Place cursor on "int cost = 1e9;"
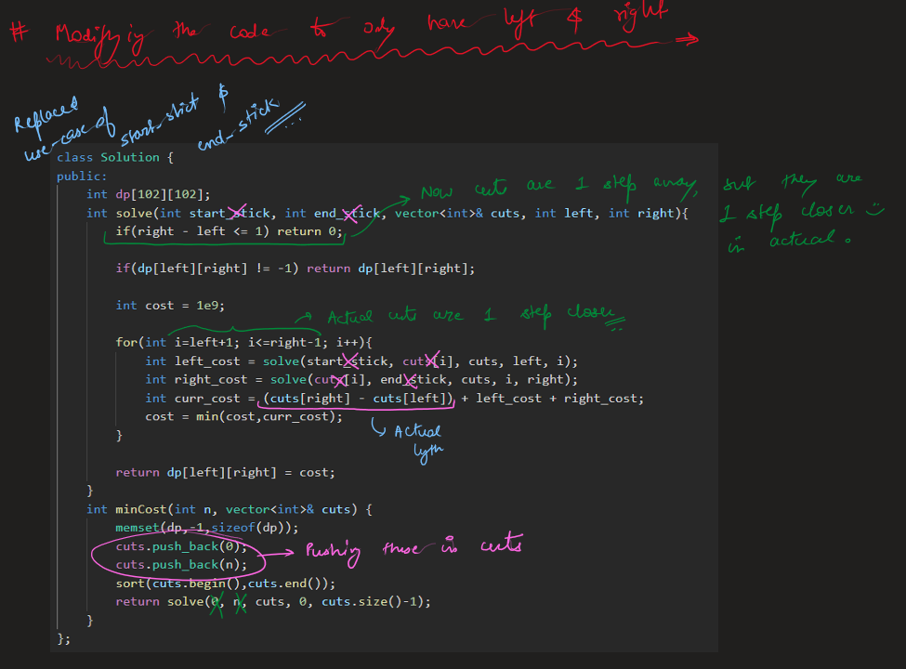The width and height of the screenshot is (906, 669). tap(171, 306)
